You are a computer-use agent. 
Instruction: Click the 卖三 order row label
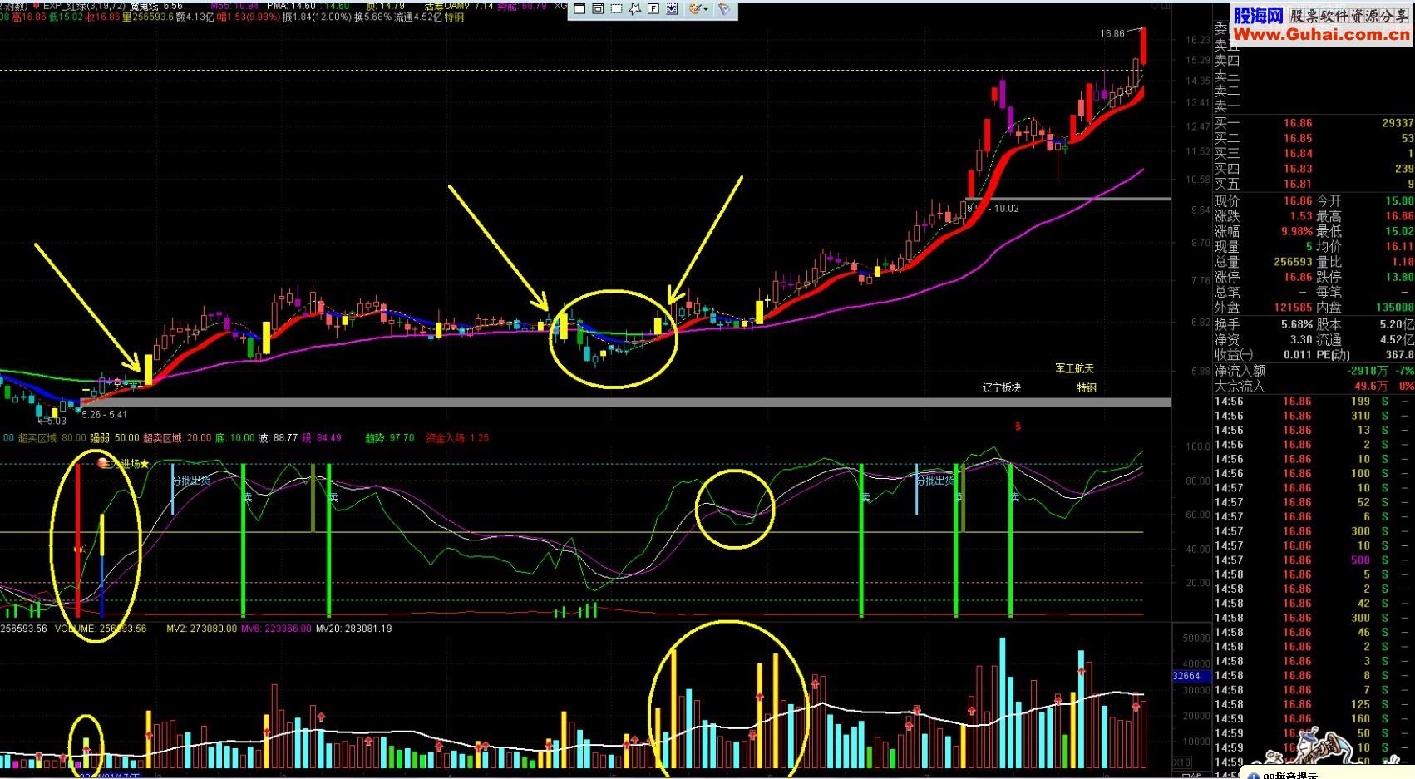click(1226, 76)
